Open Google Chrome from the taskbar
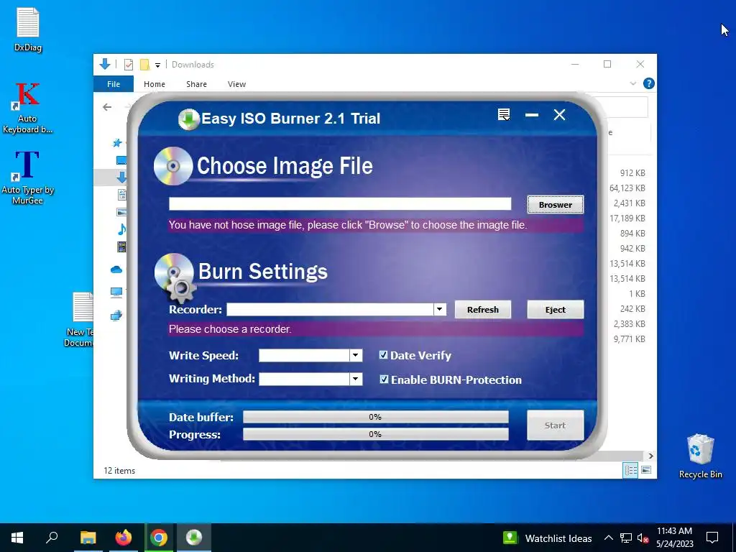Viewport: 736px width, 552px height. (159, 538)
